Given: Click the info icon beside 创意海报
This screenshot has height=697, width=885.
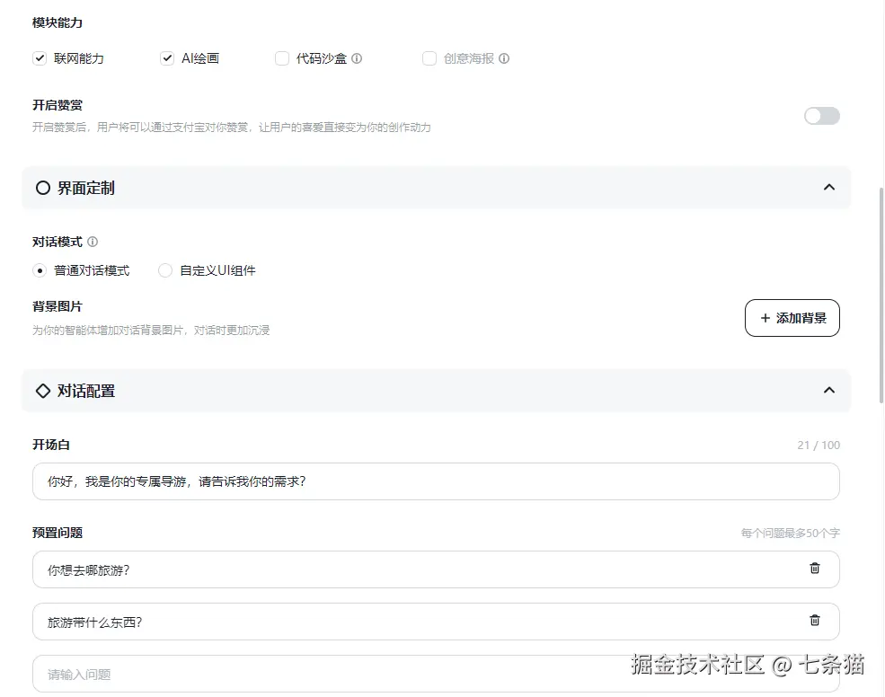Looking at the screenshot, I should (504, 58).
